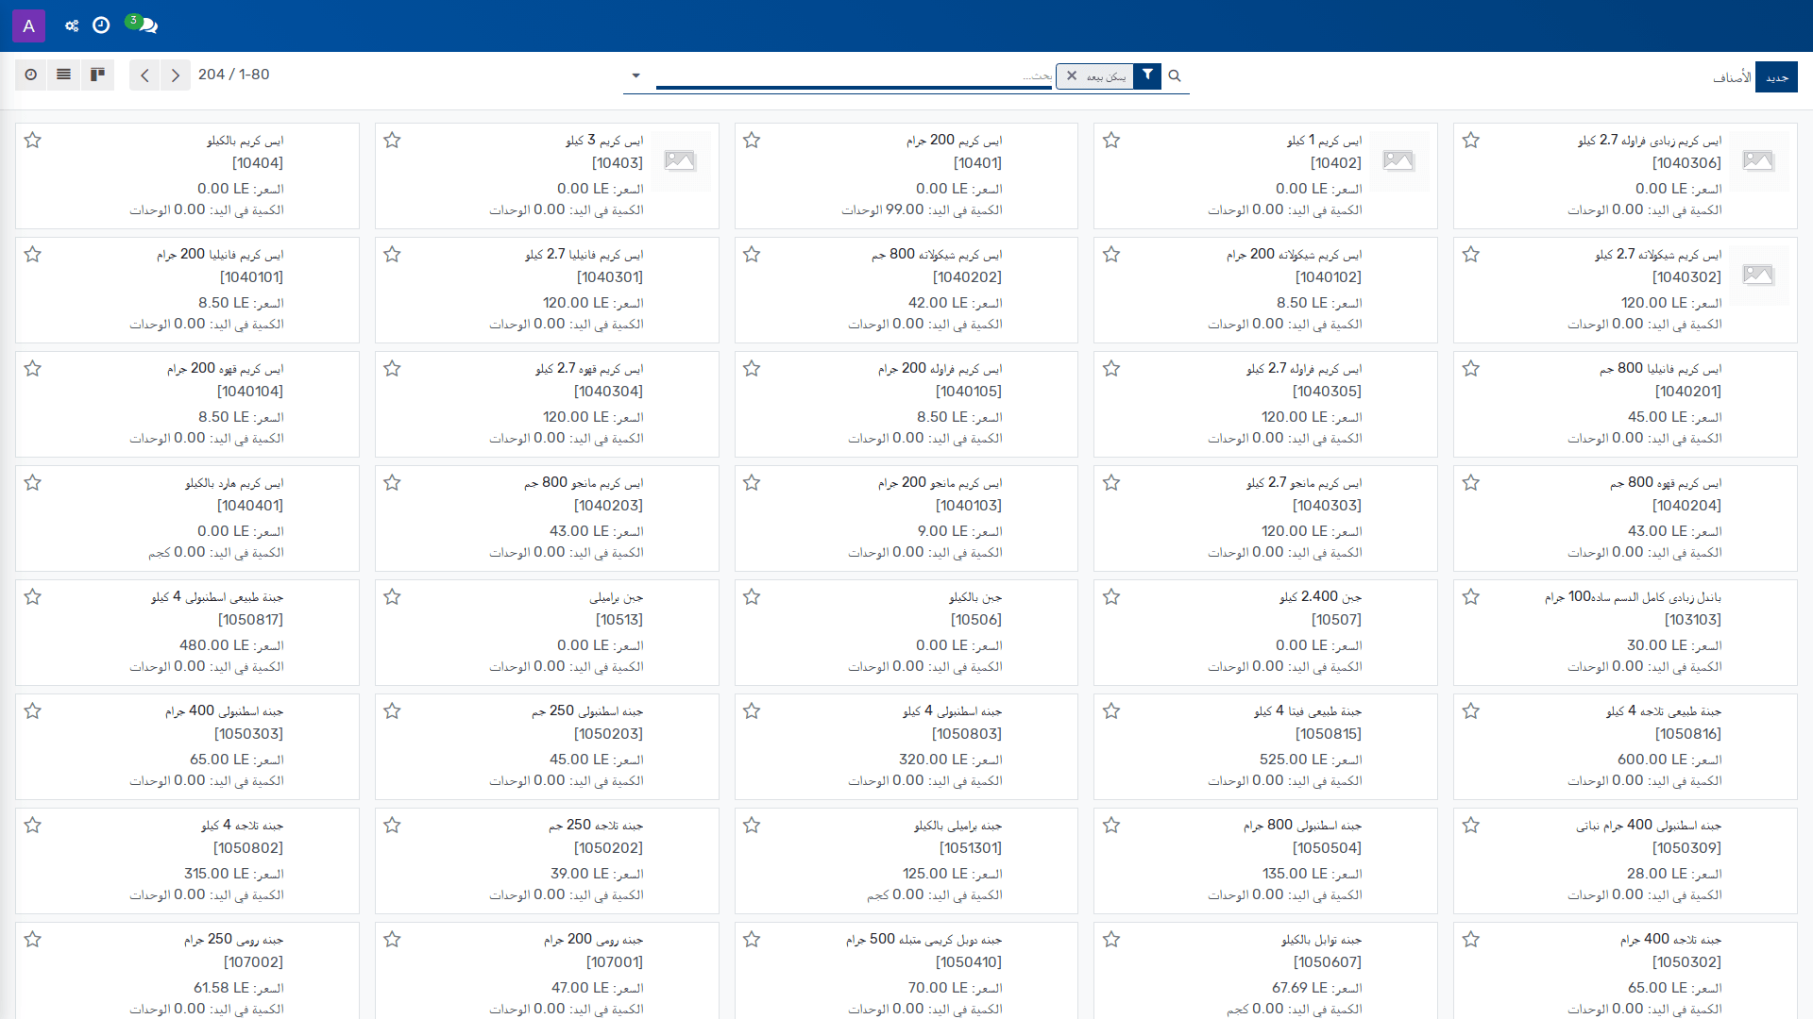Viewport: 1813px width, 1019px height.
Task: Click the search magnifier icon
Action: coord(1175,75)
